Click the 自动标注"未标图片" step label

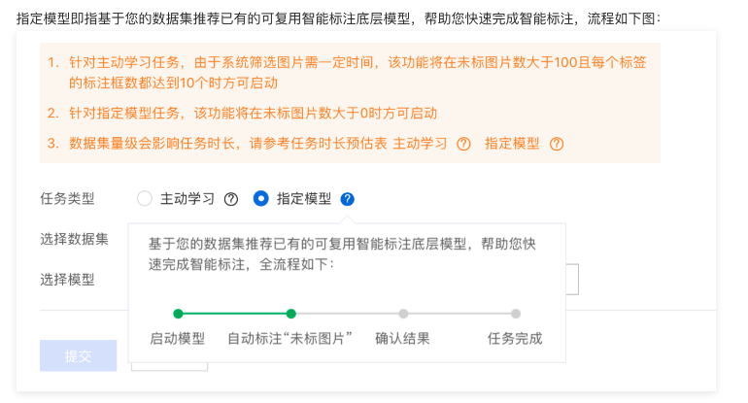click(289, 339)
